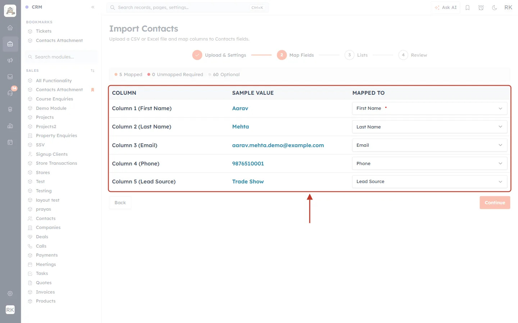Open the RK profile initials in top bar

point(508,8)
